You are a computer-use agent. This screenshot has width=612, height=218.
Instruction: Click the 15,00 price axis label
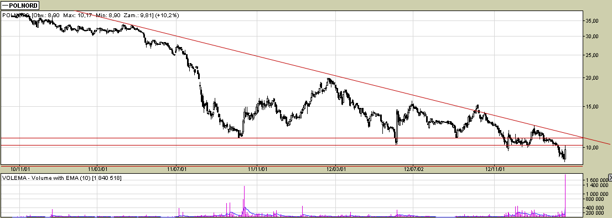pyautogui.click(x=592, y=106)
